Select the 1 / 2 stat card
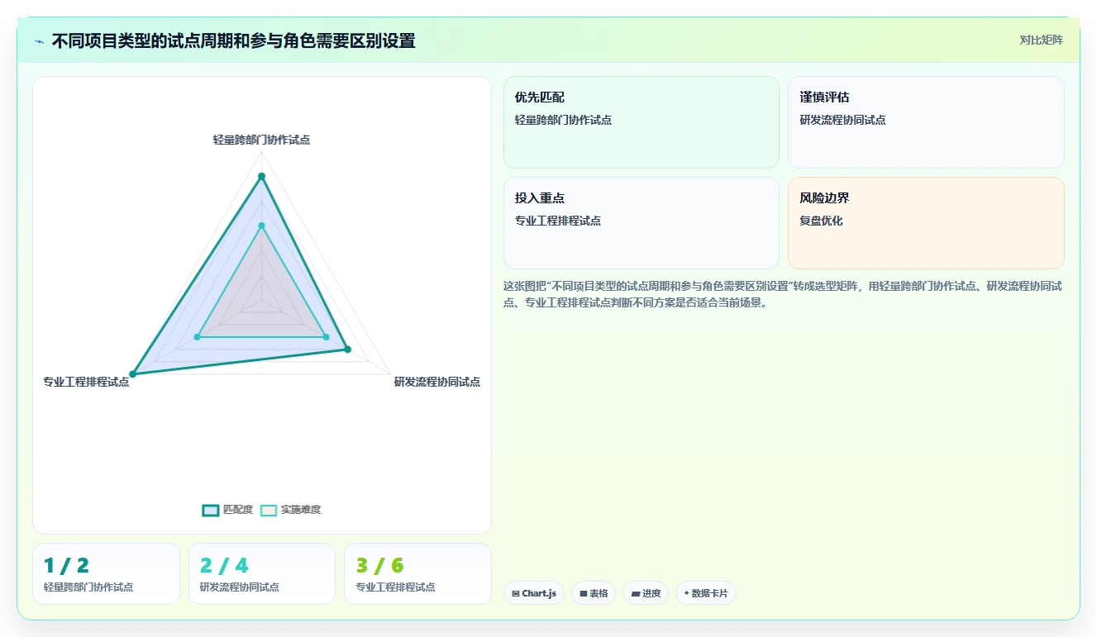Screen dimensions: 1097x637 tap(106, 573)
